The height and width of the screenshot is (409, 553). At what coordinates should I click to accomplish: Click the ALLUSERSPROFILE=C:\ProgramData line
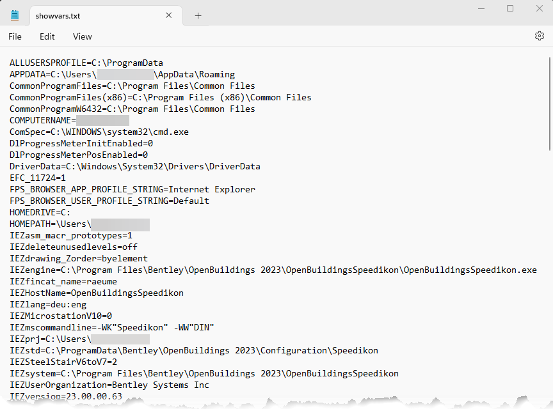coord(86,63)
